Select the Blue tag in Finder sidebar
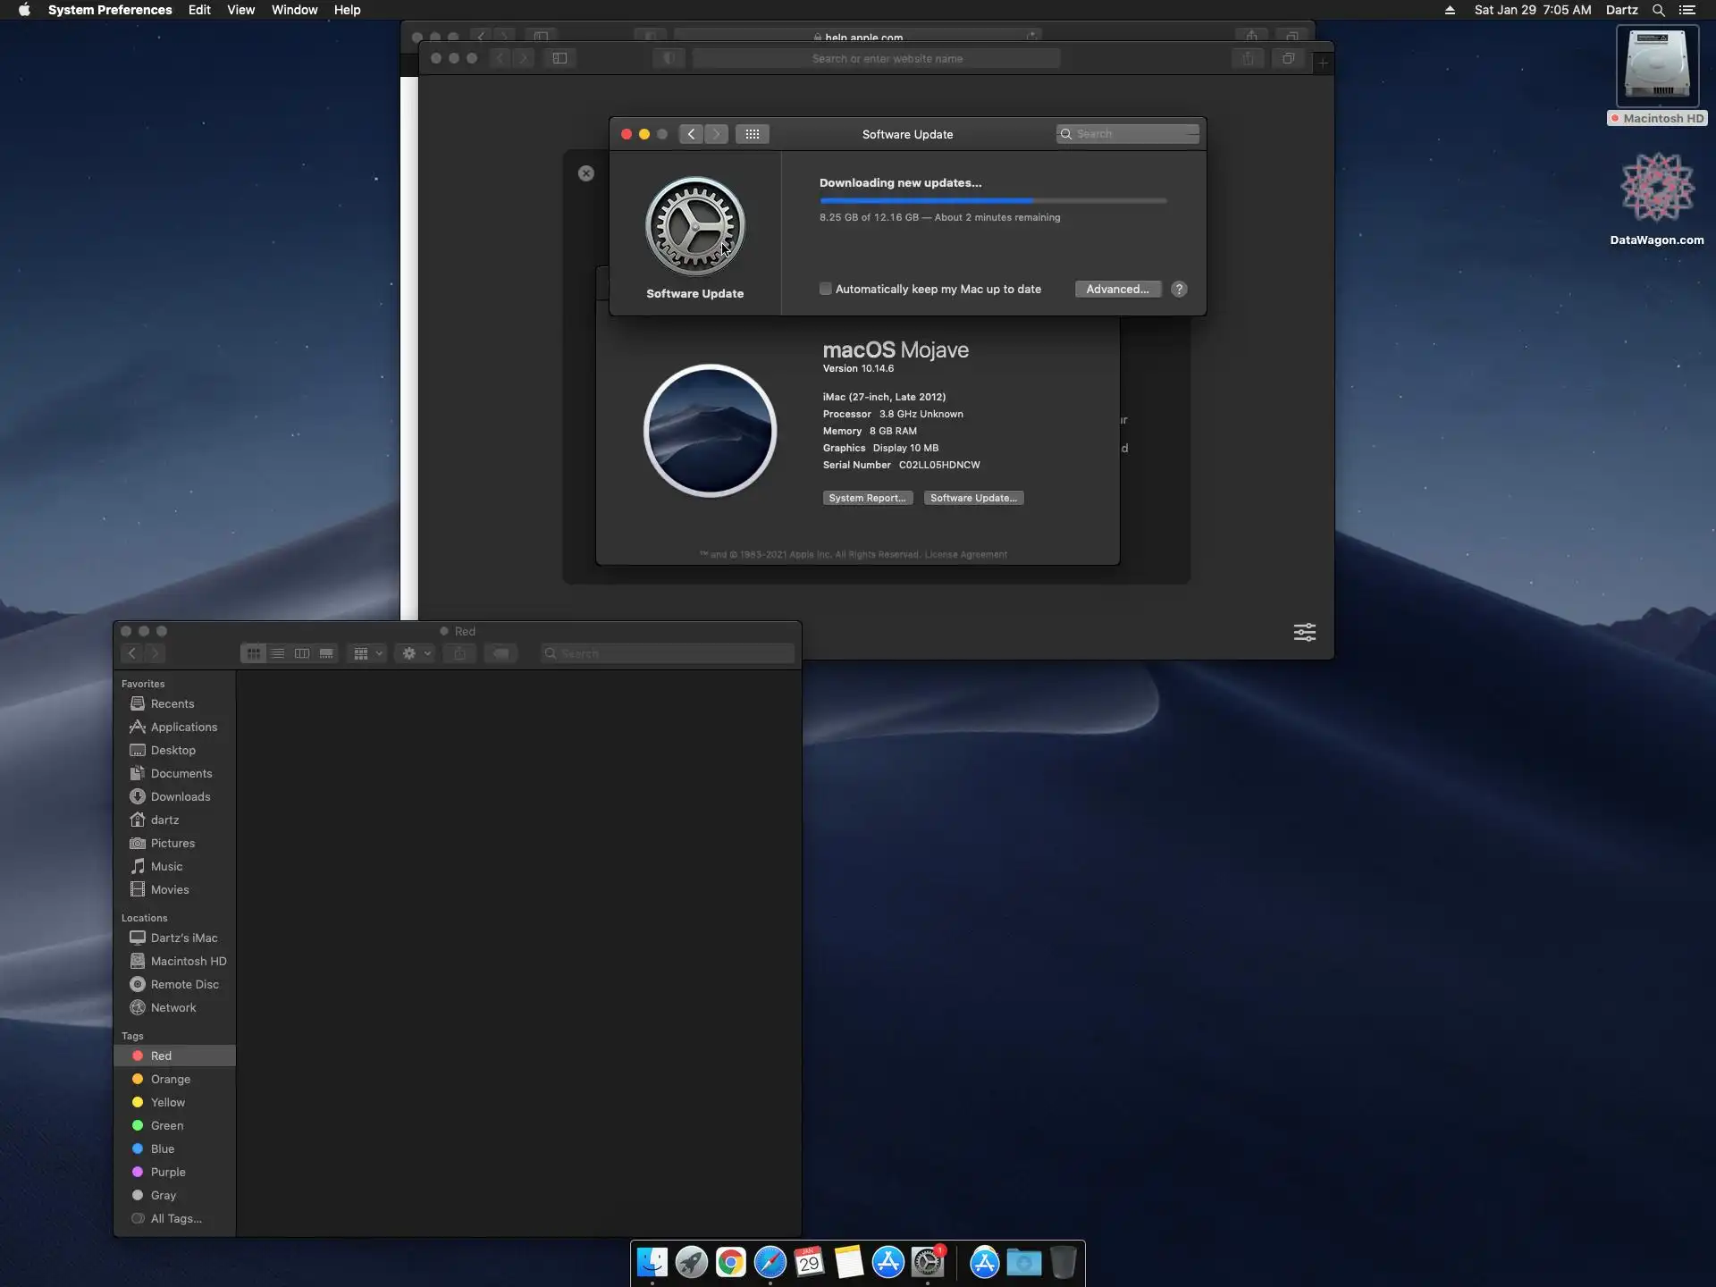Image resolution: width=1716 pixels, height=1287 pixels. [162, 1148]
